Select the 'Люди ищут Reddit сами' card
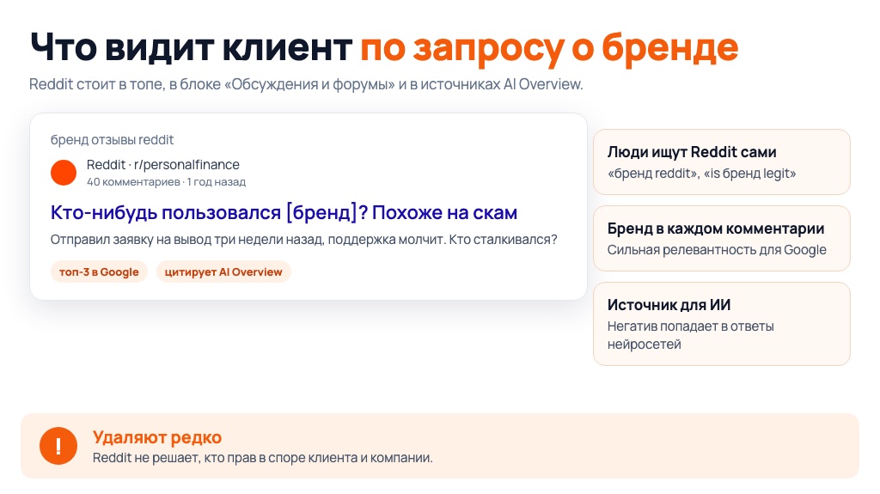Viewport: 880px width, 494px height. (722, 162)
